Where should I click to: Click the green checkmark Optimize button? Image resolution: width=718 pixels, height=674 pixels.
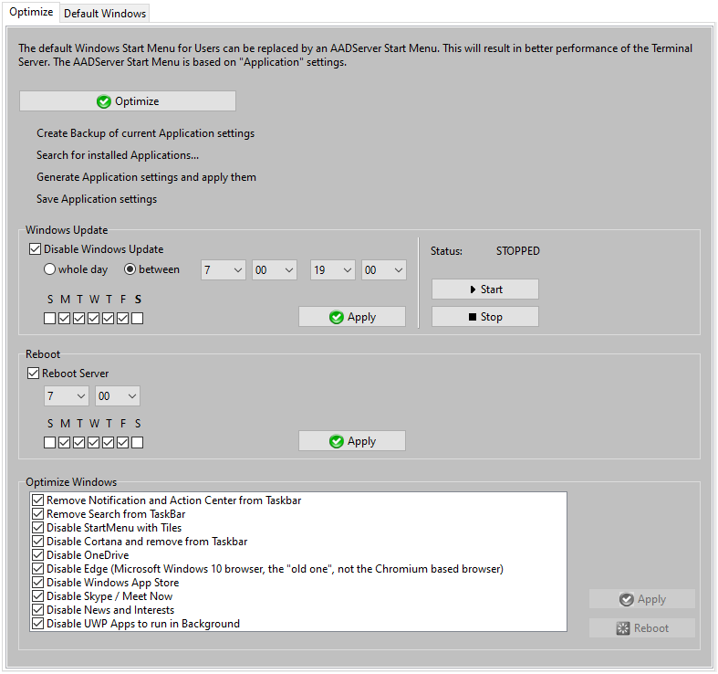click(127, 101)
